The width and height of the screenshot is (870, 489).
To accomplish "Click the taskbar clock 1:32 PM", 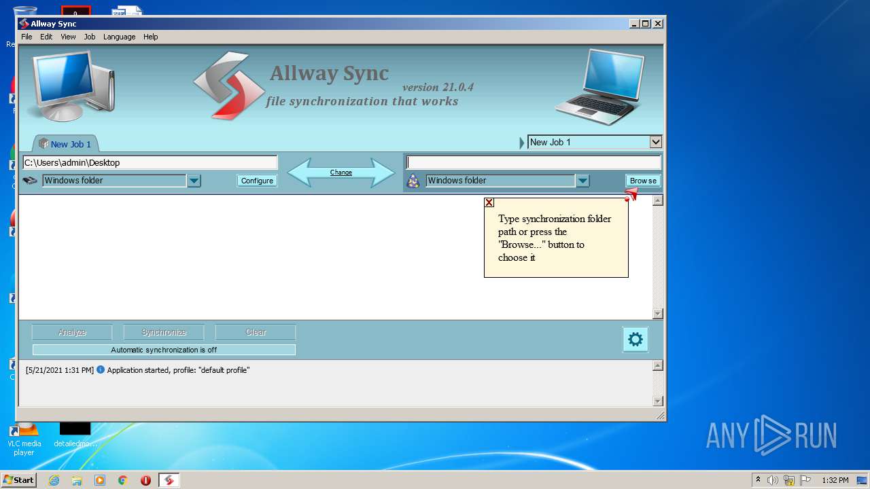I will tap(835, 480).
